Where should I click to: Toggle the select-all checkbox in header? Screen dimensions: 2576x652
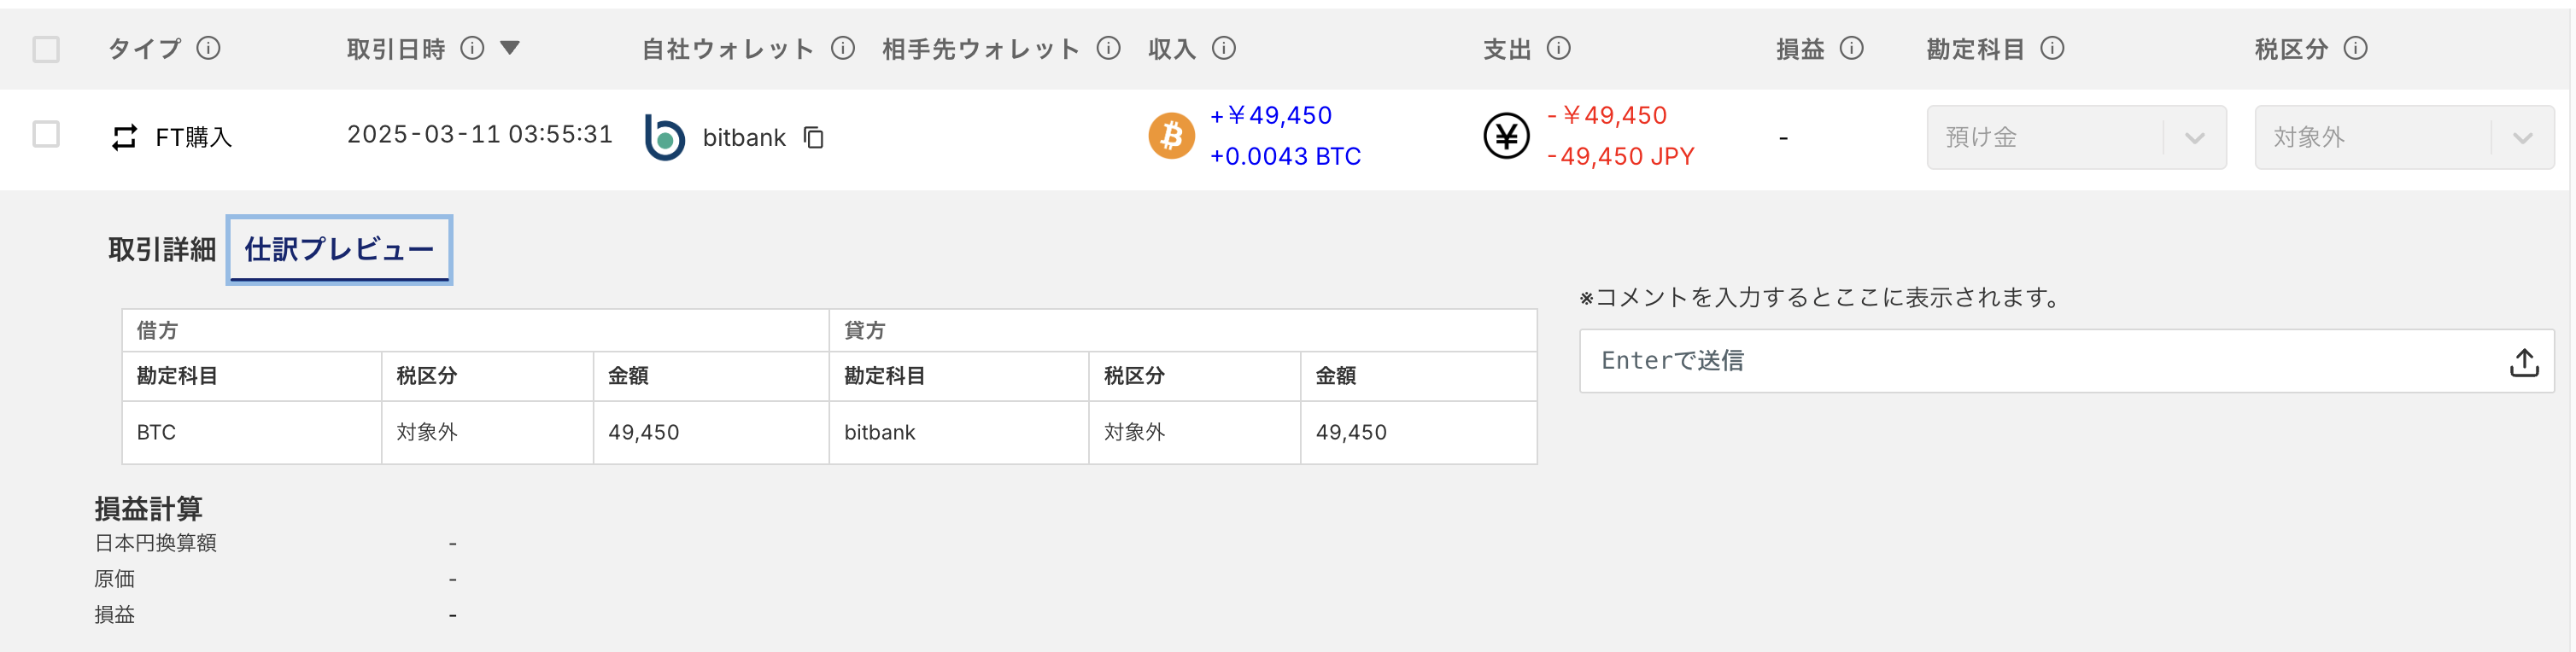[x=46, y=49]
